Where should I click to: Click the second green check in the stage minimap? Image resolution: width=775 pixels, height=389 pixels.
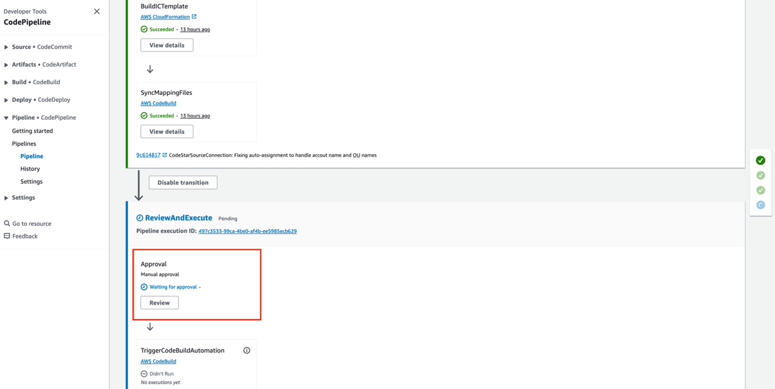760,175
